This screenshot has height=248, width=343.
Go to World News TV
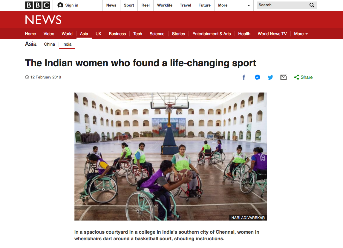[272, 34]
